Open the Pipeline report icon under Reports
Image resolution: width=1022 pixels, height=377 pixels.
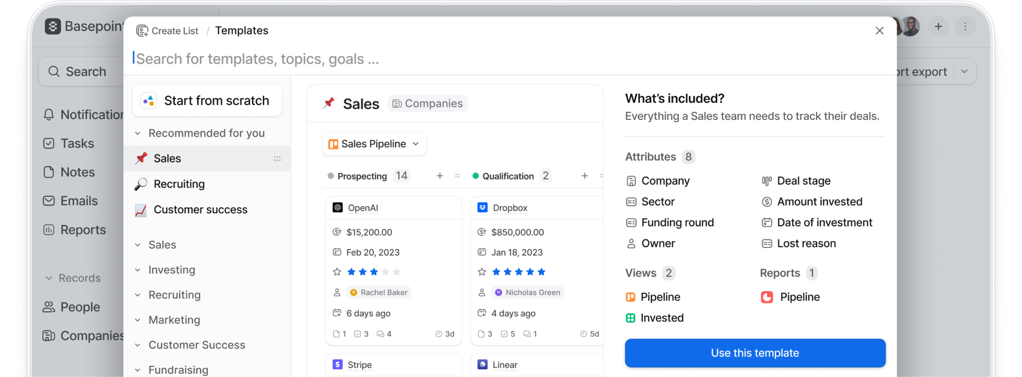click(766, 297)
